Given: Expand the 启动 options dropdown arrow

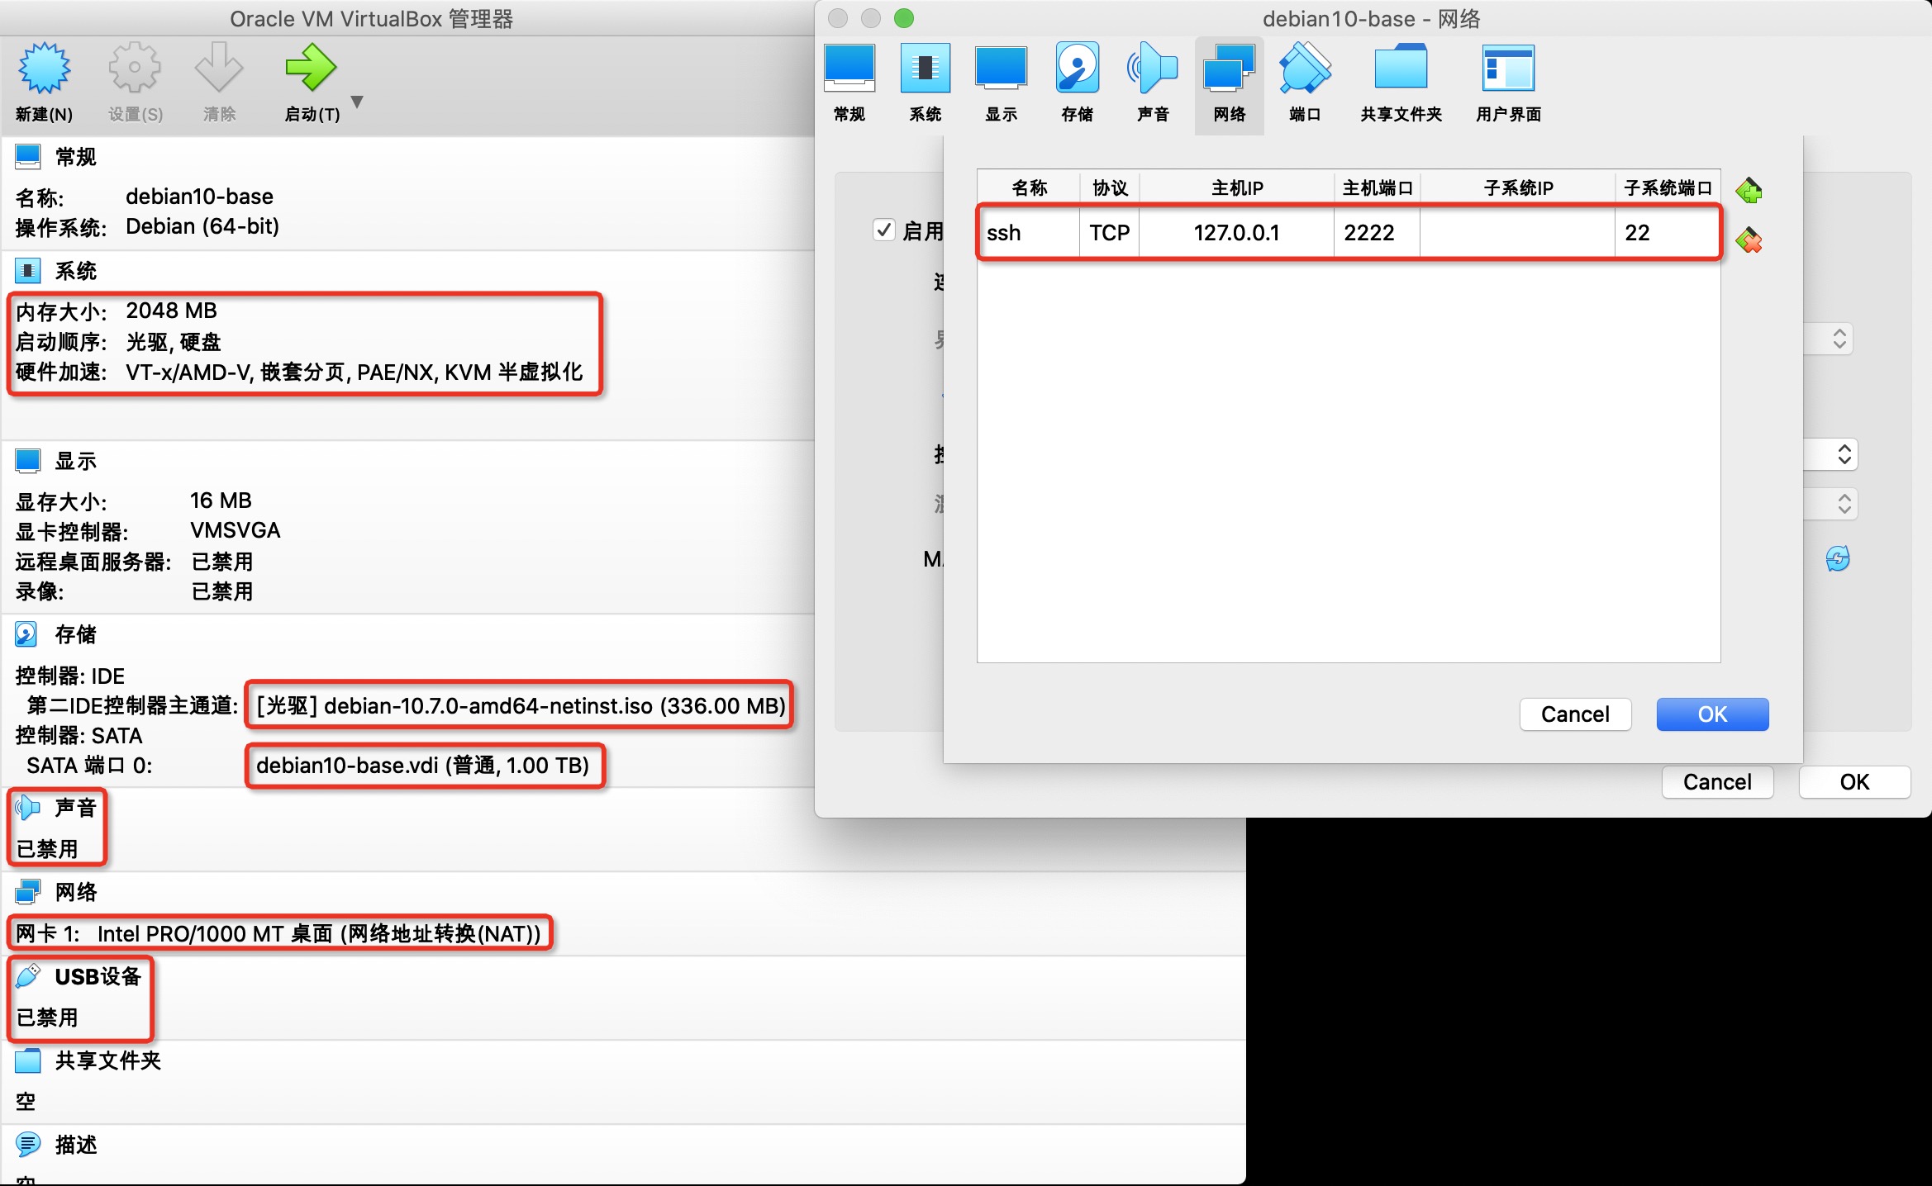Looking at the screenshot, I should pos(358,101).
